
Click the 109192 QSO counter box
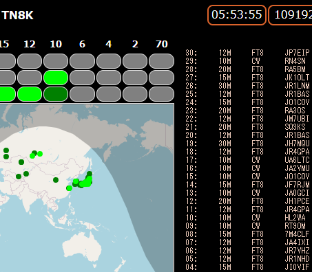pyautogui.click(x=291, y=15)
